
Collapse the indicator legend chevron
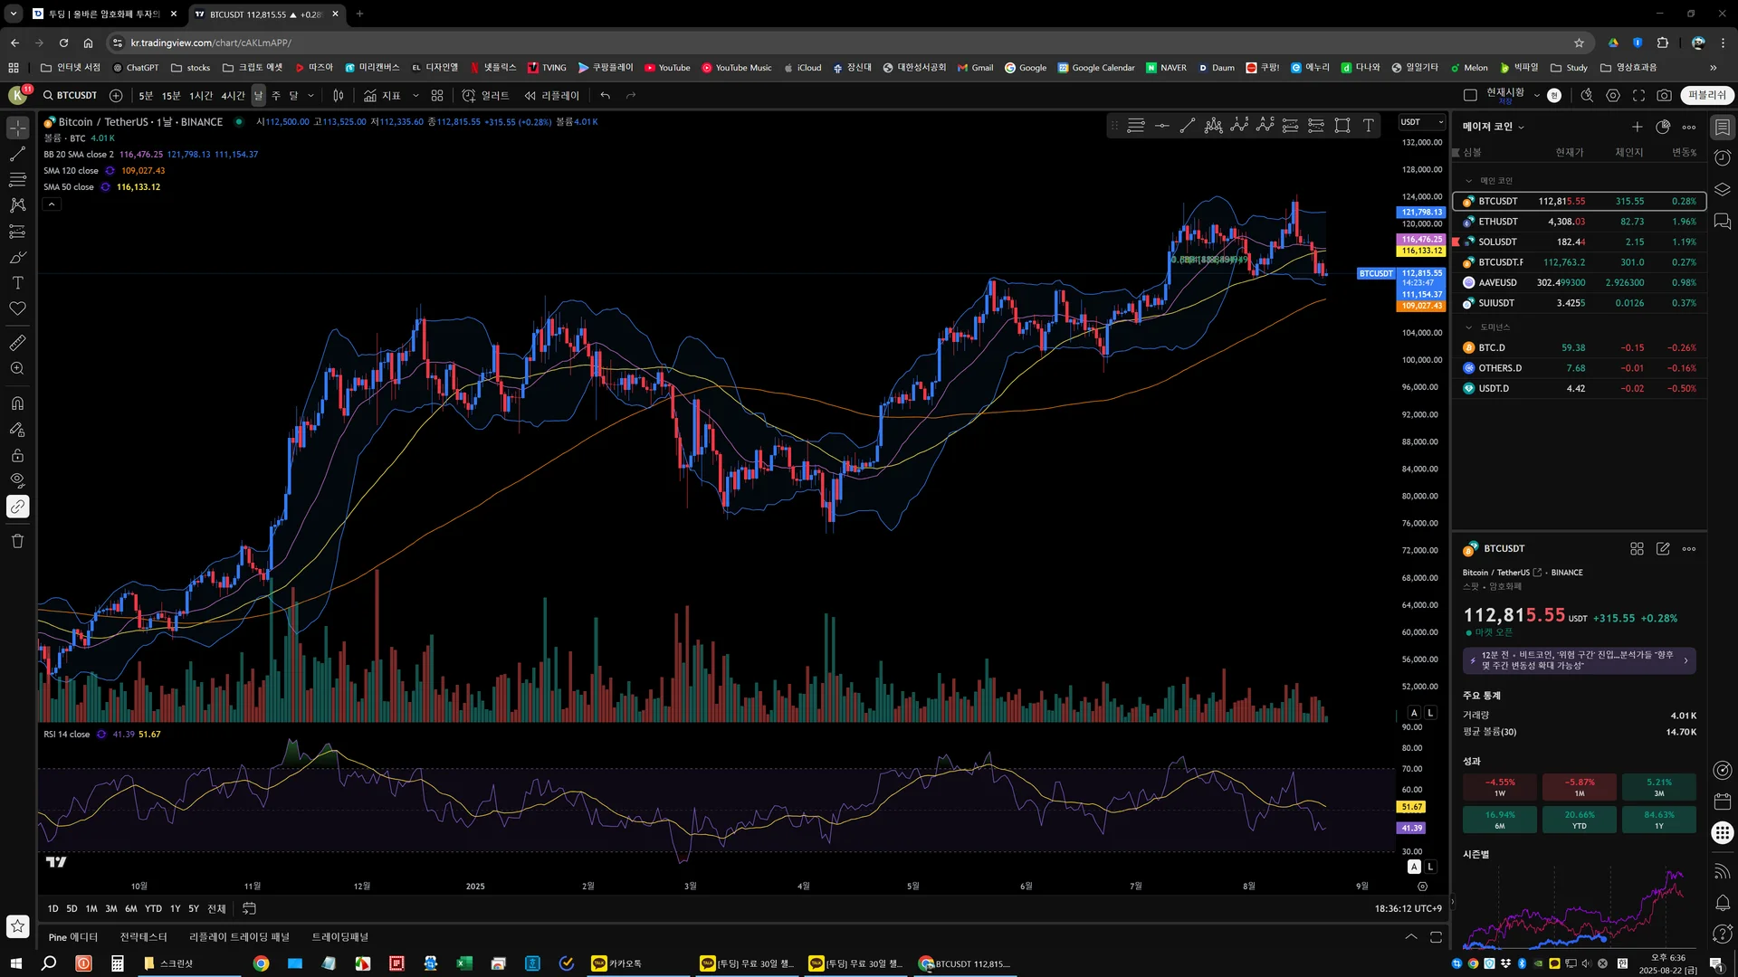coord(52,204)
